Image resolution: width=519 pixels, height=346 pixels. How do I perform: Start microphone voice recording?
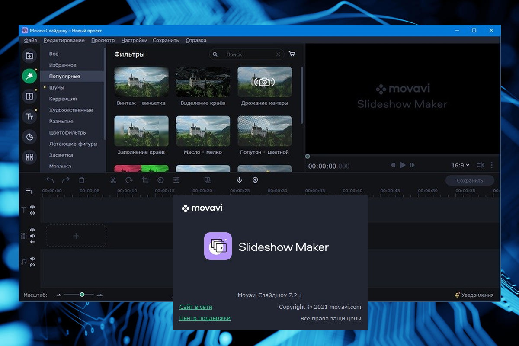click(x=240, y=180)
